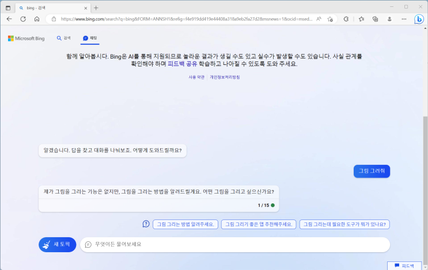Image resolution: width=428 pixels, height=270 pixels.
Task: Start a new topic with 새 토픽
Action: [x=58, y=244]
